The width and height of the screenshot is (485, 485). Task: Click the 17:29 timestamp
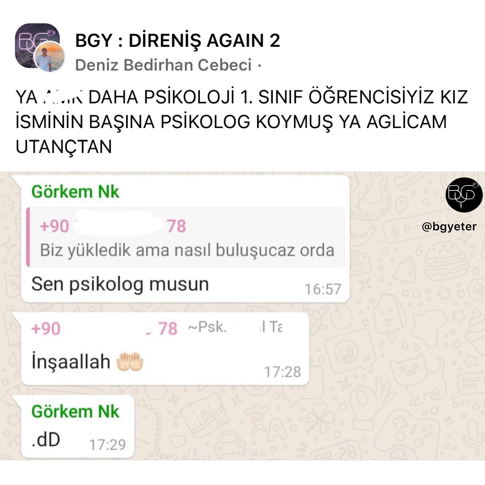(107, 445)
